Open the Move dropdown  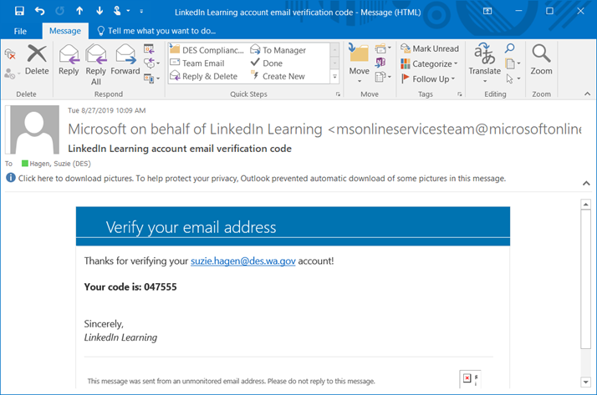(x=359, y=64)
